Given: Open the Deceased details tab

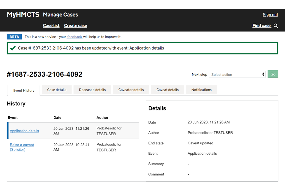Looking at the screenshot, I should [92, 90].
